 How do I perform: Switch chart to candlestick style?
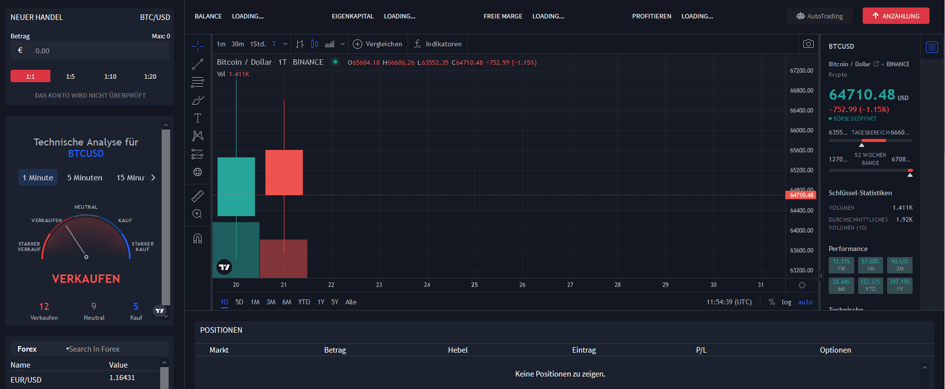(x=315, y=44)
